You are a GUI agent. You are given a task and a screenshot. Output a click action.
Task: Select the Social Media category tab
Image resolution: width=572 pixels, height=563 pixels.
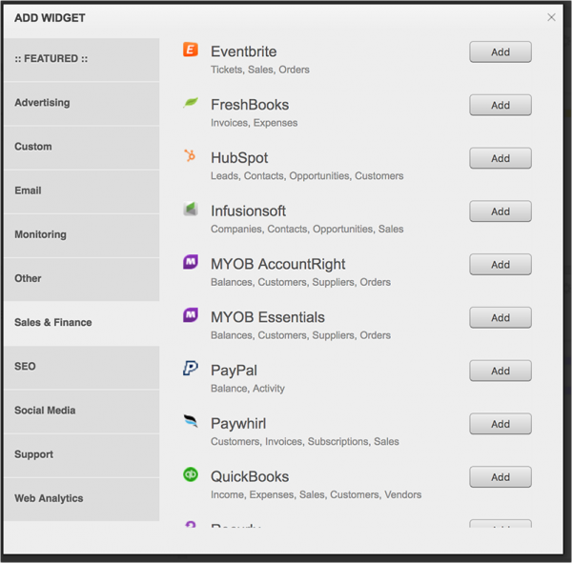pos(81,411)
